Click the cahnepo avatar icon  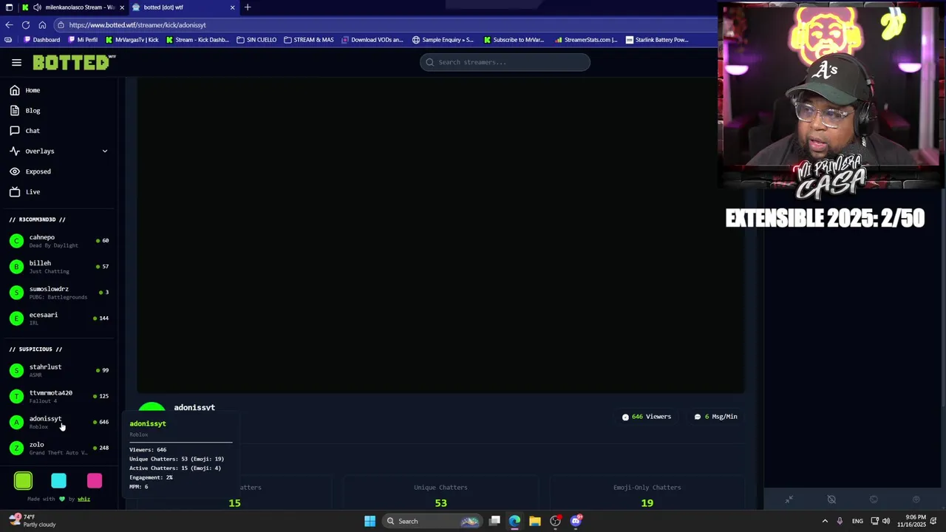click(16, 241)
